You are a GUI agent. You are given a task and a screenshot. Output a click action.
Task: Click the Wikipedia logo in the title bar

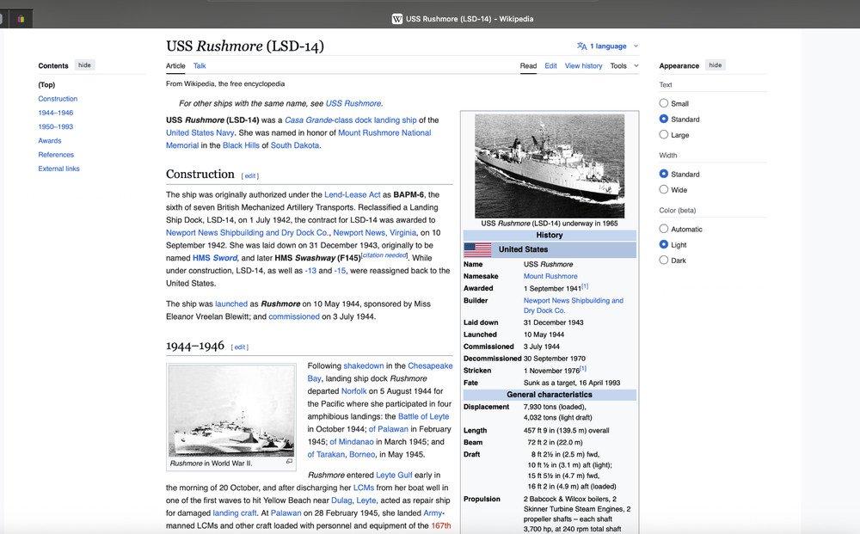(x=396, y=17)
